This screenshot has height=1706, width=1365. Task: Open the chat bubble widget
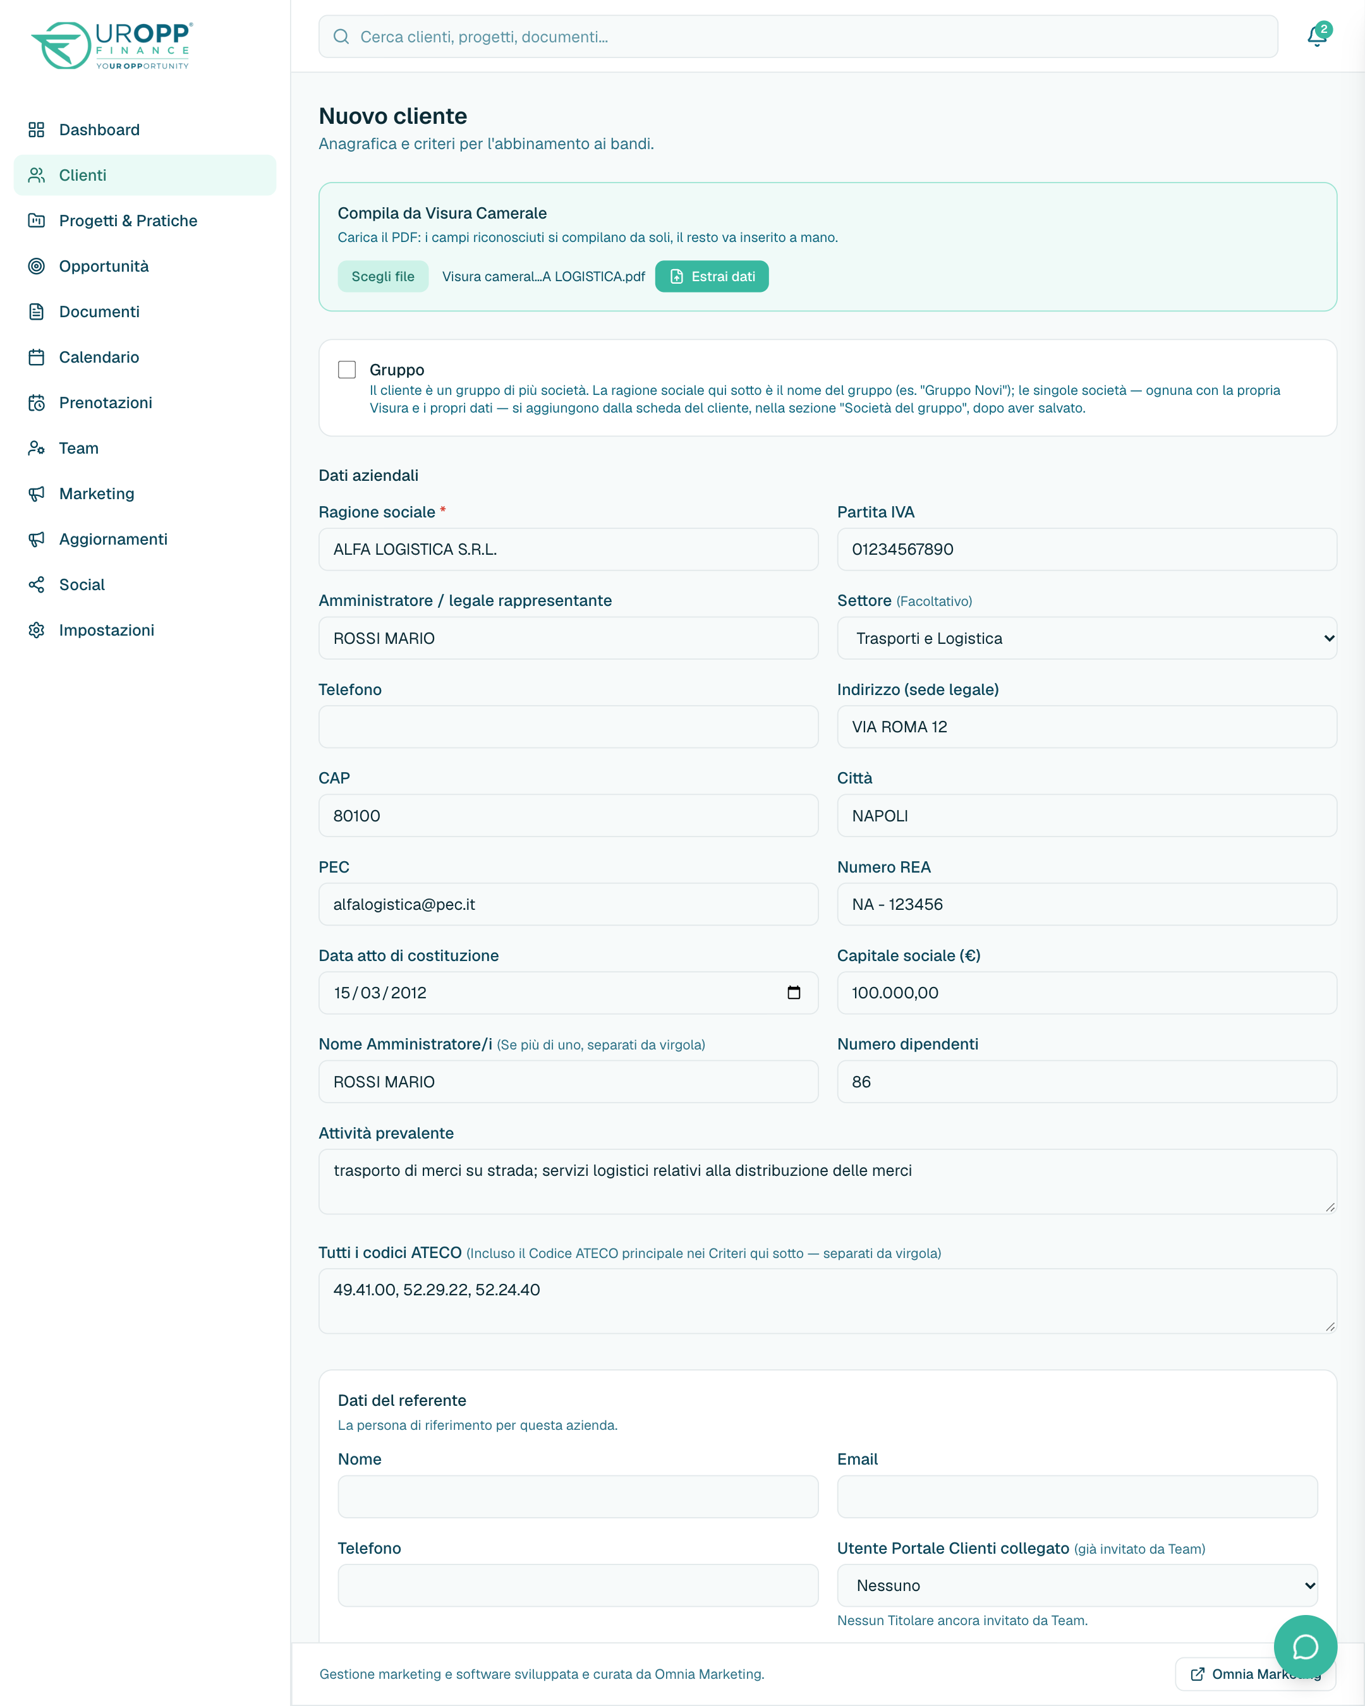pyautogui.click(x=1305, y=1647)
